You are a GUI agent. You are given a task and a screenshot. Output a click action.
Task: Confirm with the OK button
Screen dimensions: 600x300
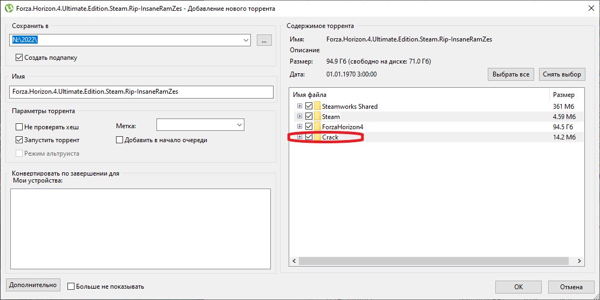tap(518, 287)
